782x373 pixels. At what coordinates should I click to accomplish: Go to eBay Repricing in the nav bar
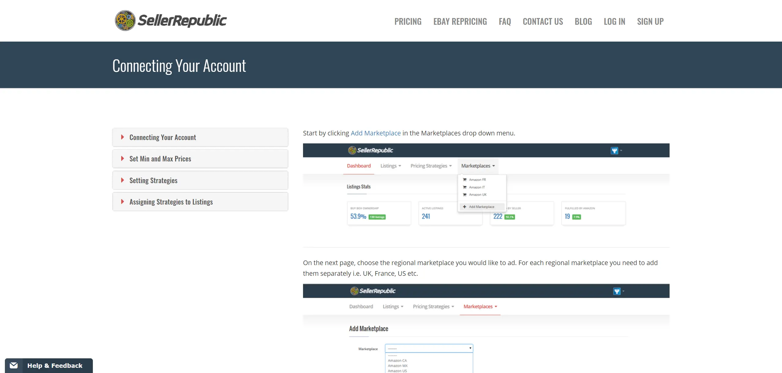point(460,21)
